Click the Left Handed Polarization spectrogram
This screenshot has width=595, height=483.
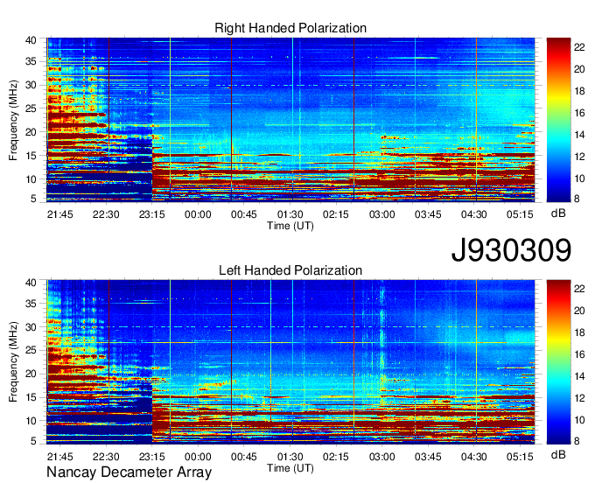point(290,361)
